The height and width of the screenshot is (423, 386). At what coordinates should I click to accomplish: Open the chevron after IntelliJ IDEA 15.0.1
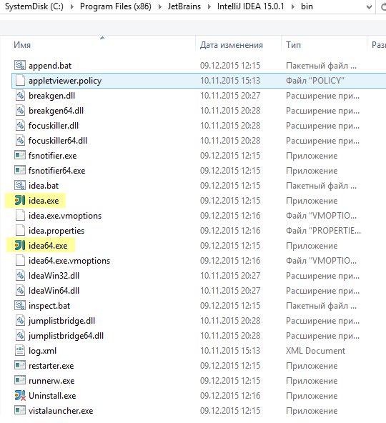(293, 6)
